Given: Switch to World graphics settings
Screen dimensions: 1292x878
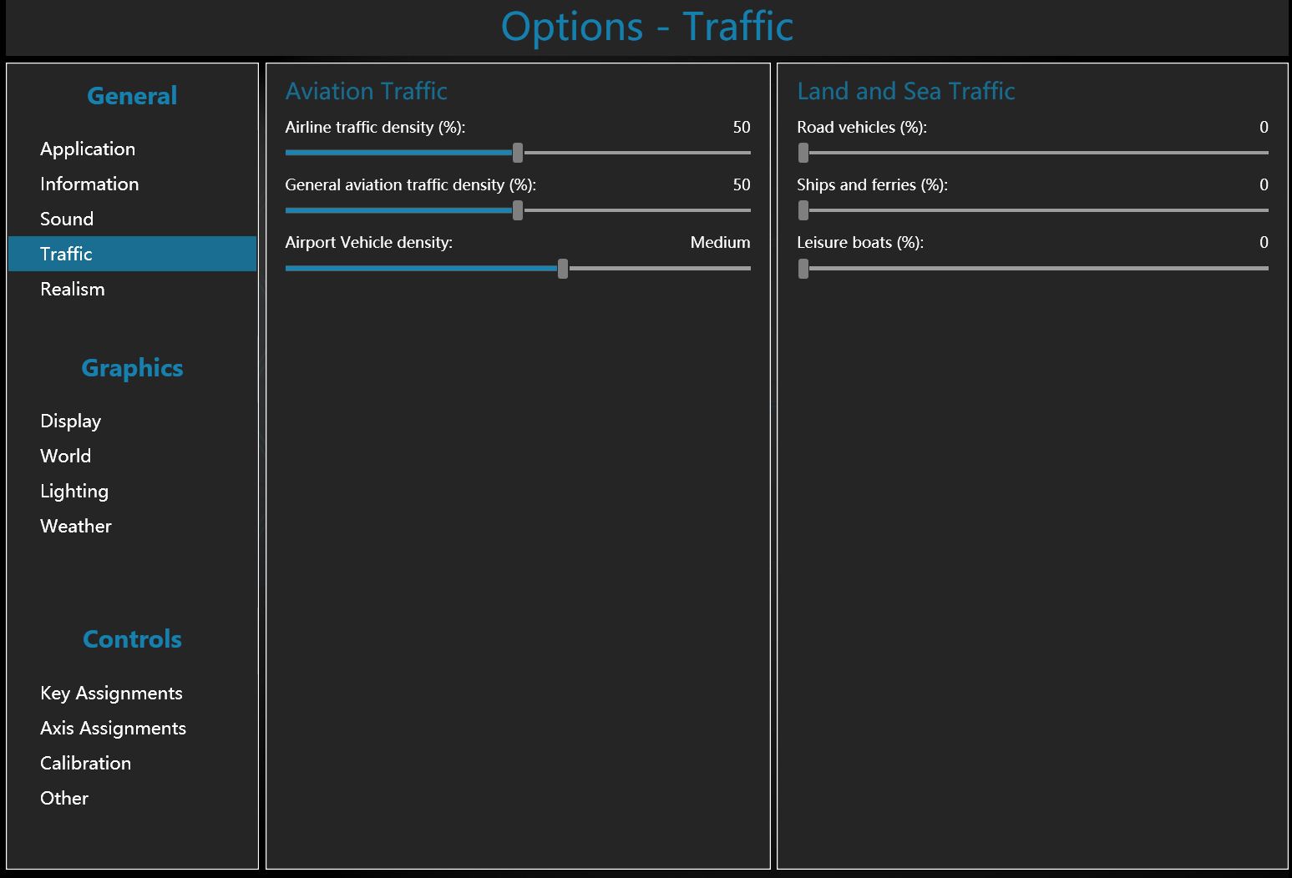Looking at the screenshot, I should 66,456.
